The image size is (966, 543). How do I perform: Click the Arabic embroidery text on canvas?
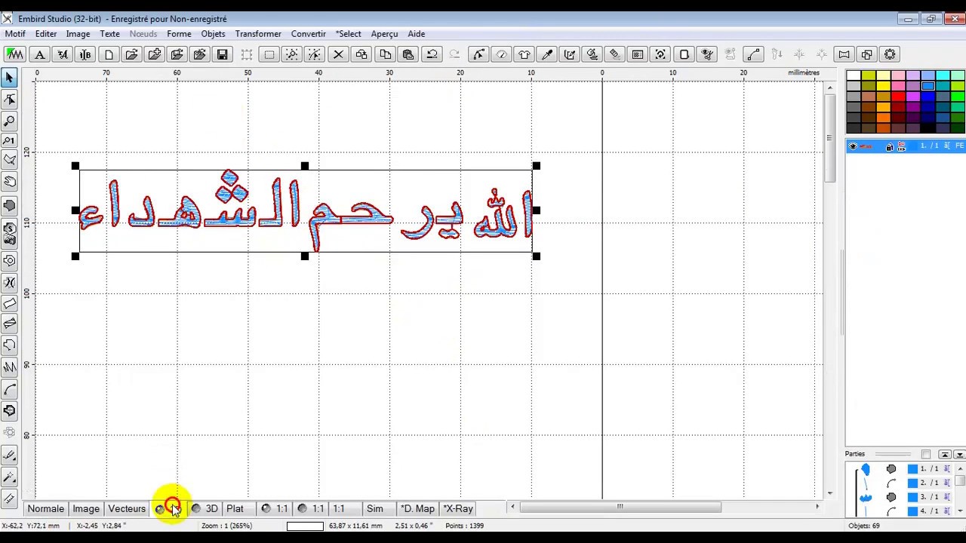306,211
